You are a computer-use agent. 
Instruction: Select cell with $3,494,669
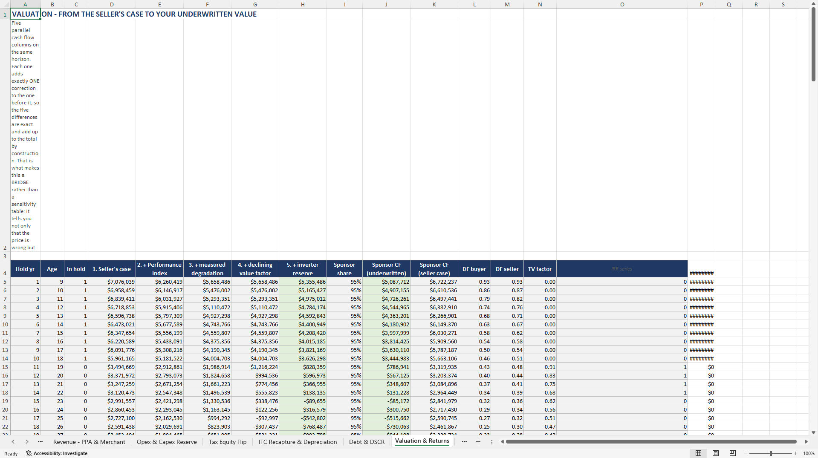click(x=112, y=367)
